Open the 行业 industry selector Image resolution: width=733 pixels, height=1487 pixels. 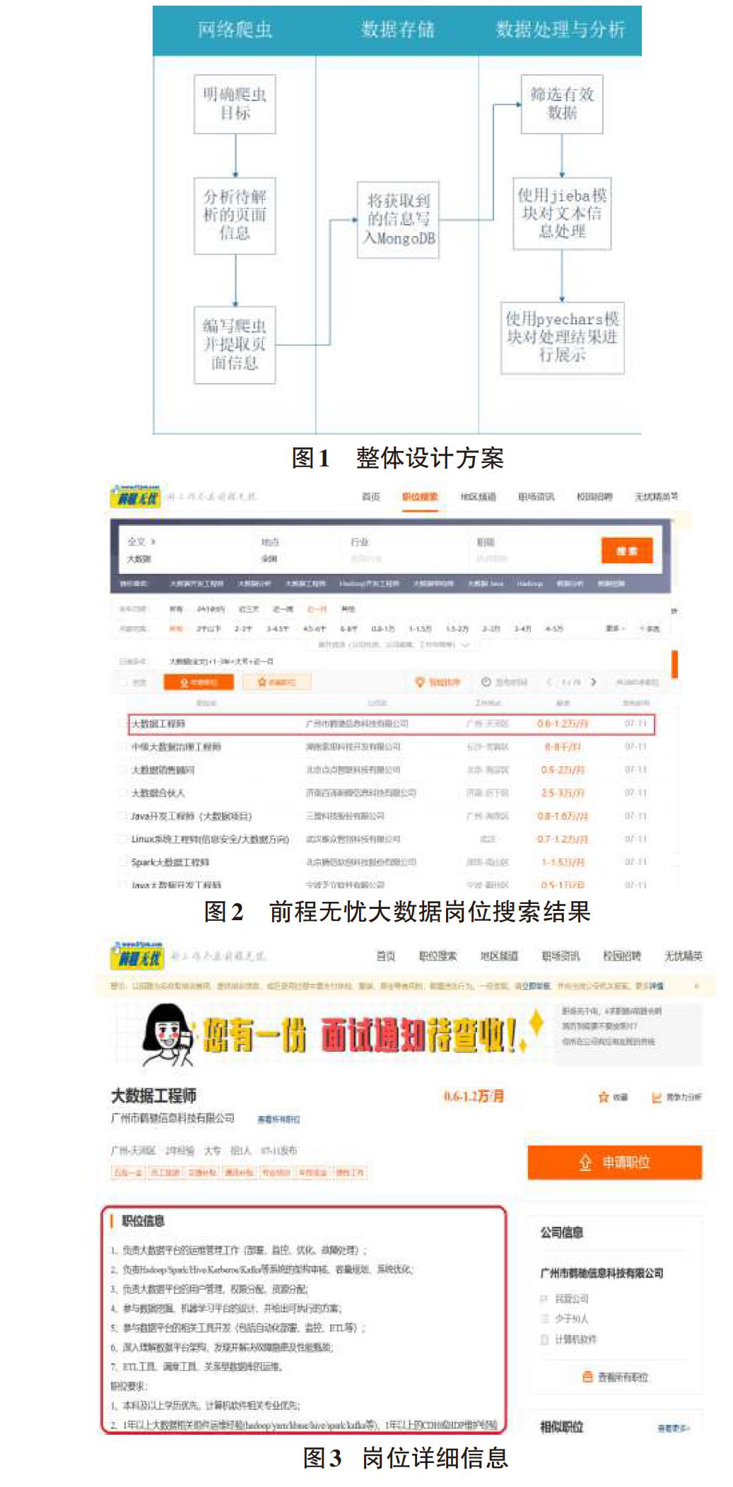(x=366, y=550)
